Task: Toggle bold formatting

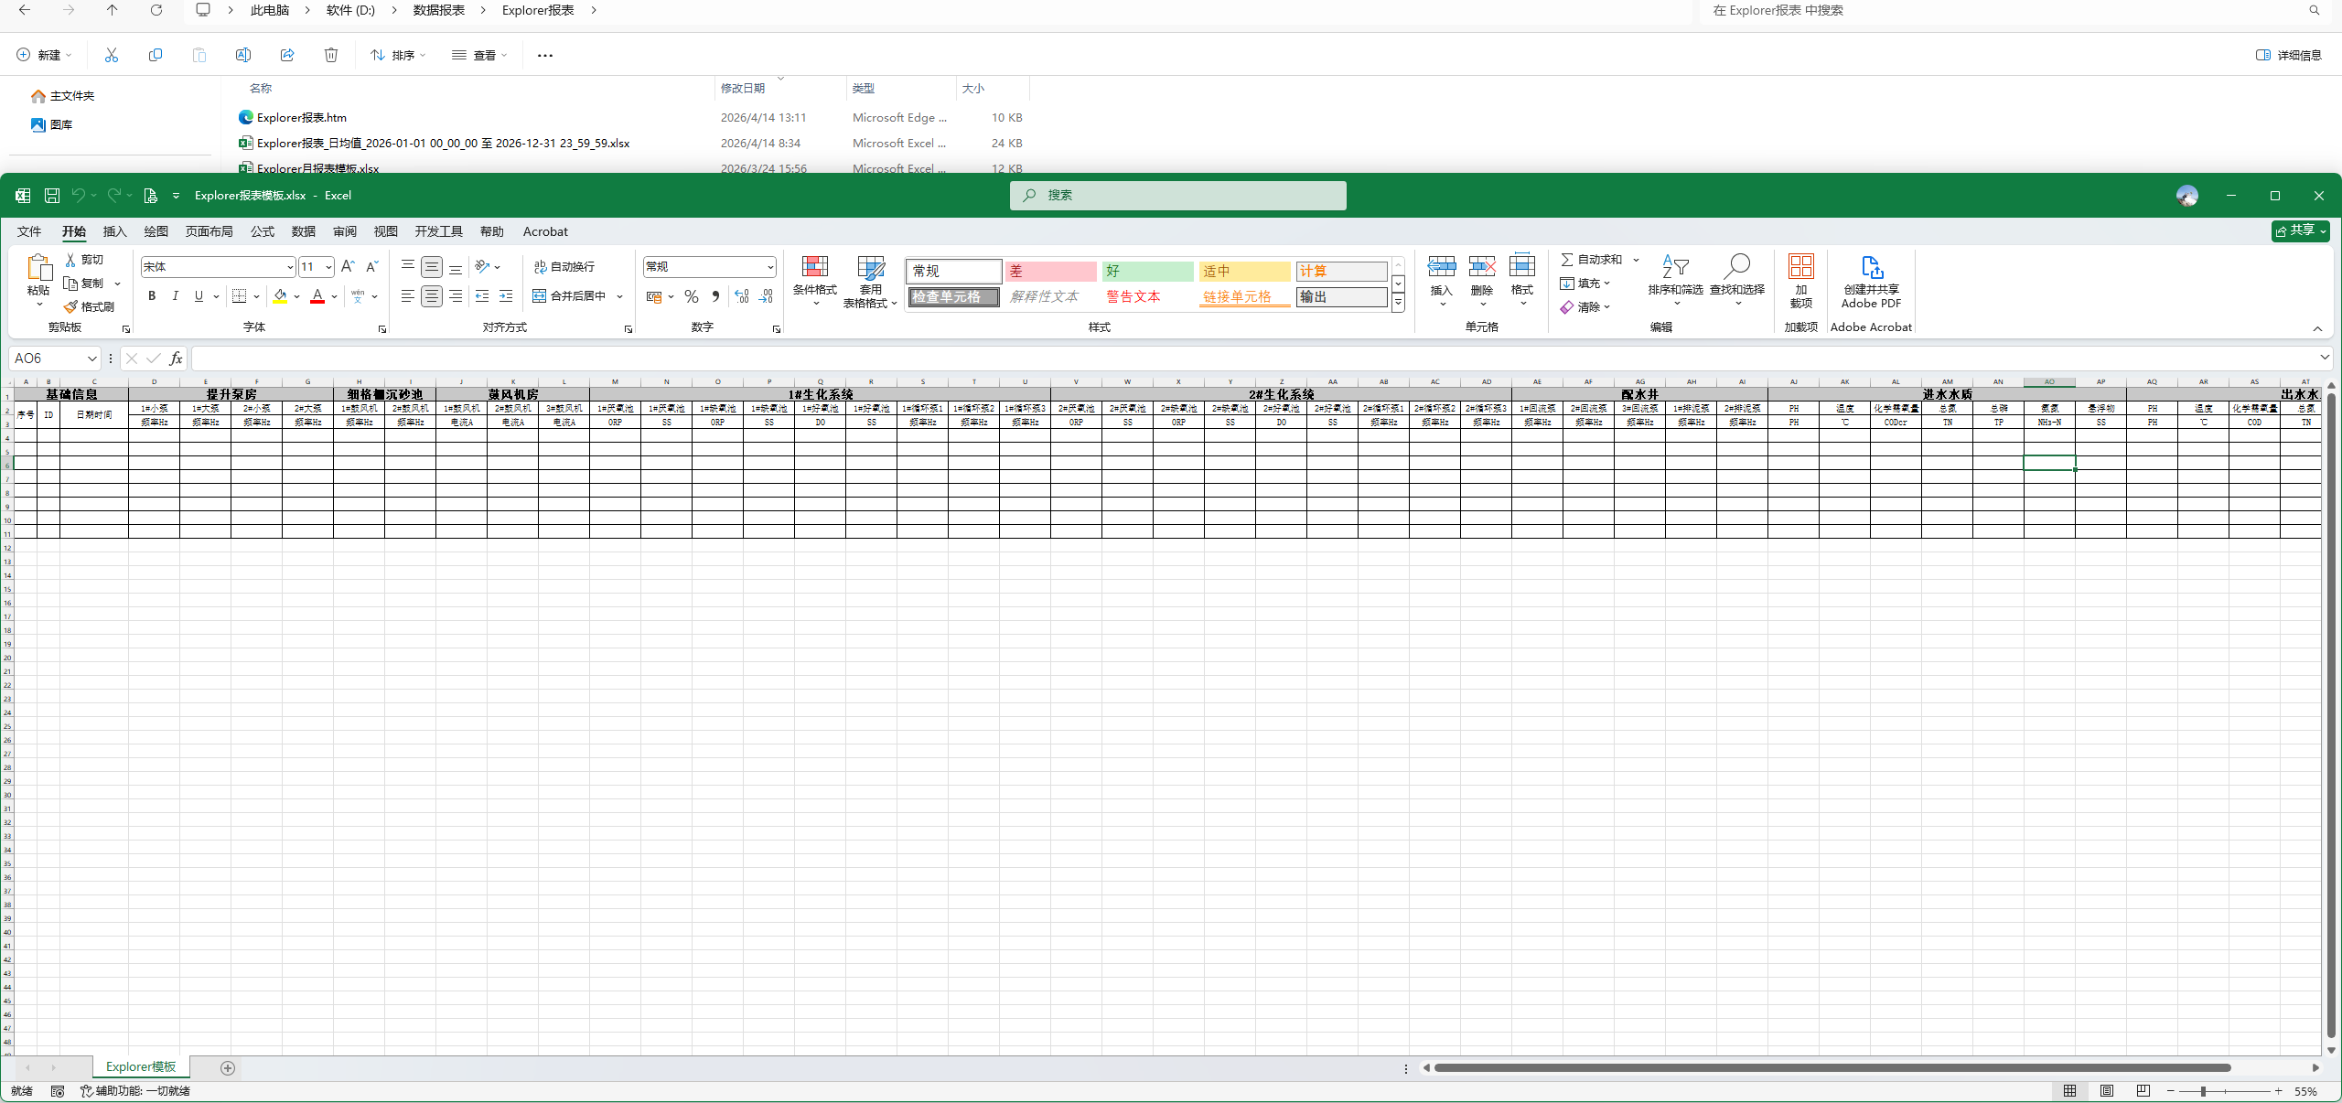Action: pos(152,295)
